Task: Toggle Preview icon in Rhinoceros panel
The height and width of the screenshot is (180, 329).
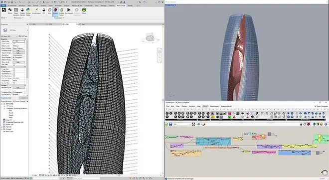Action: pos(22,11)
